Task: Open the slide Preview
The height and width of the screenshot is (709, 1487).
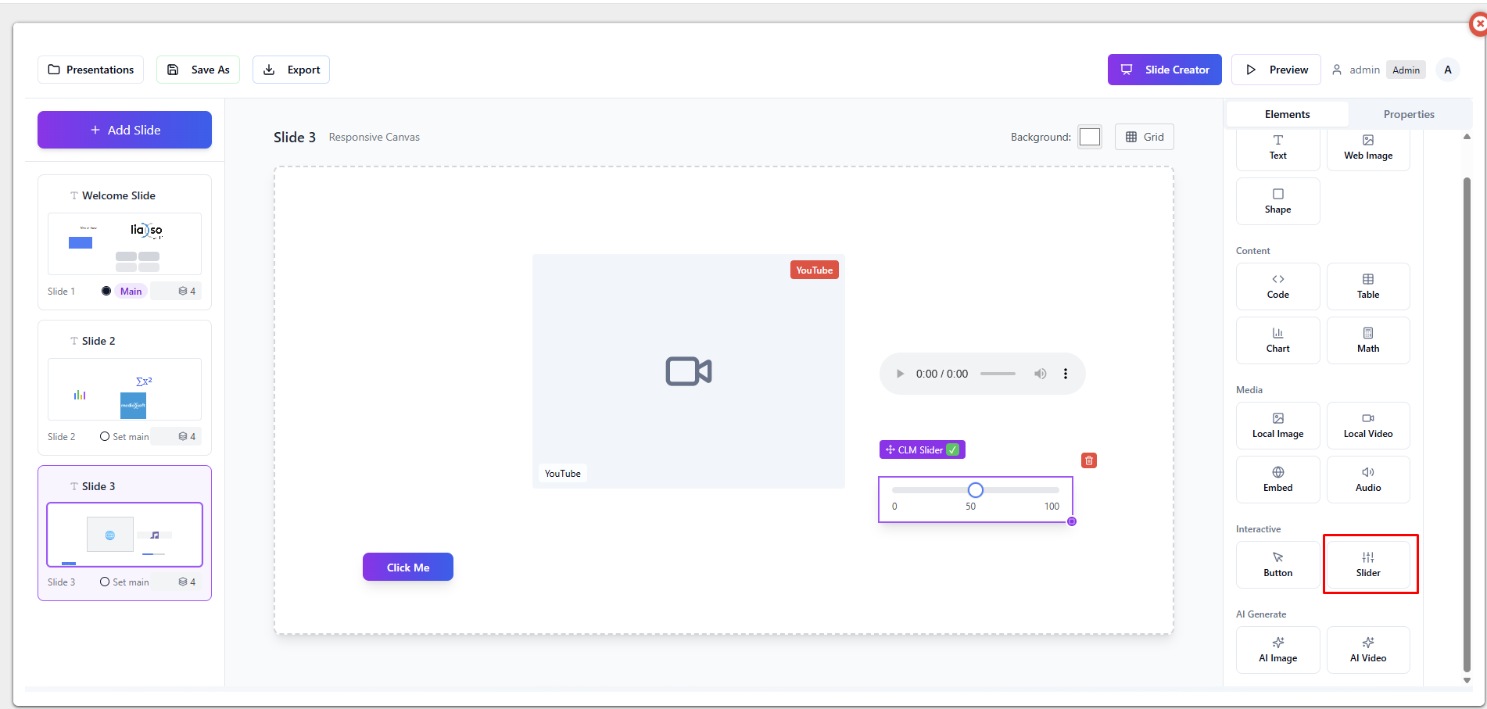Action: (x=1275, y=70)
